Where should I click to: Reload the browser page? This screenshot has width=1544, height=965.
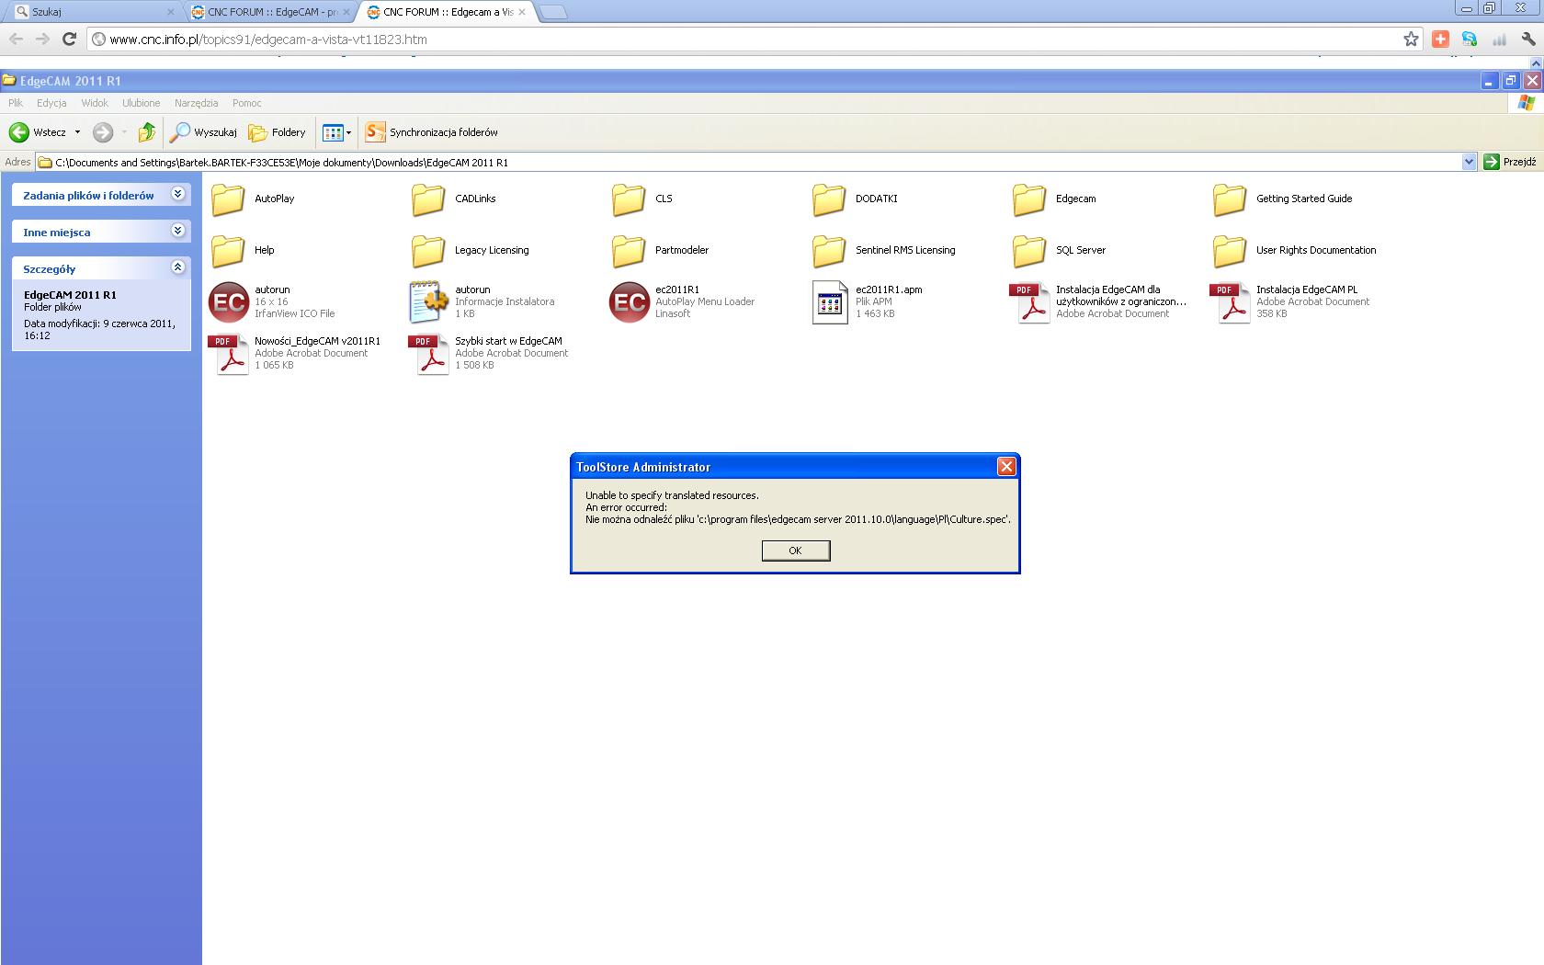pyautogui.click(x=69, y=39)
